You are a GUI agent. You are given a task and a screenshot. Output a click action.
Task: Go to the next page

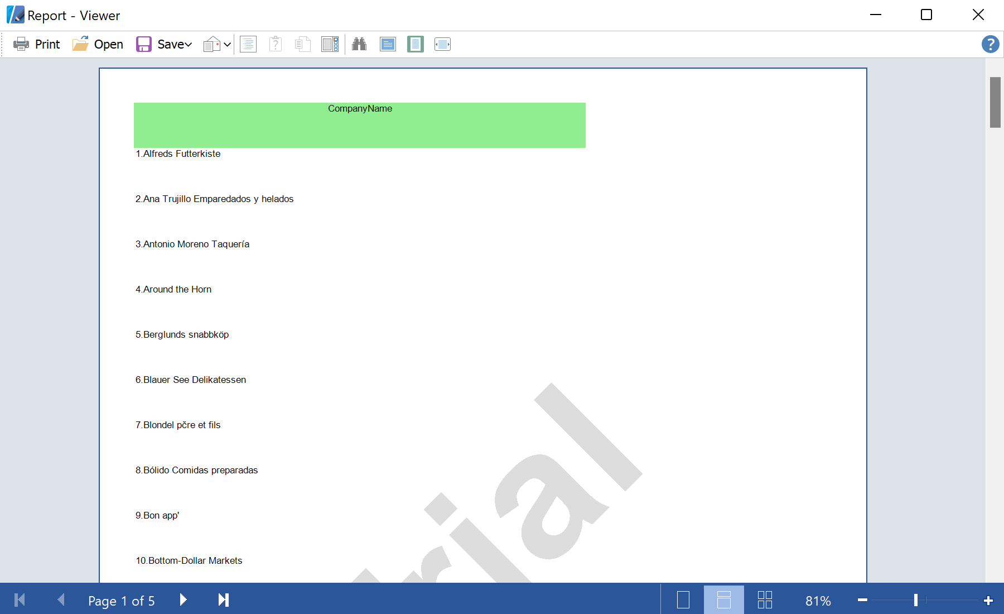[183, 600]
